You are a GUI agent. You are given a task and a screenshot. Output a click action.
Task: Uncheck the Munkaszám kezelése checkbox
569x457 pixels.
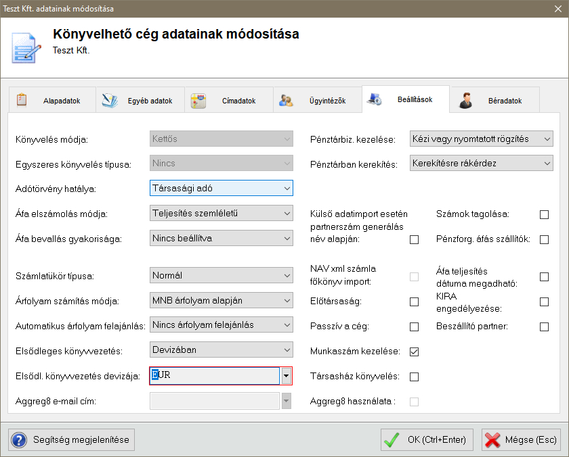point(414,352)
